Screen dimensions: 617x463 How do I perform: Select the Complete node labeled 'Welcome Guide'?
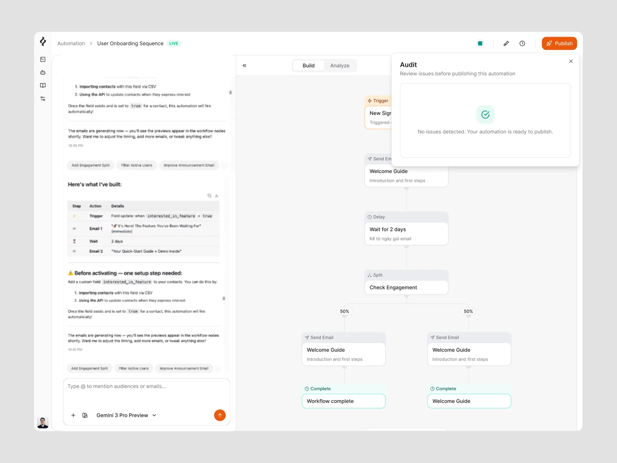point(469,396)
